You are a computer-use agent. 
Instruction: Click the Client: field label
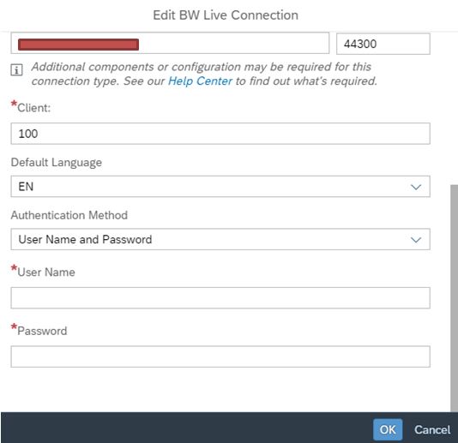[x=34, y=108]
